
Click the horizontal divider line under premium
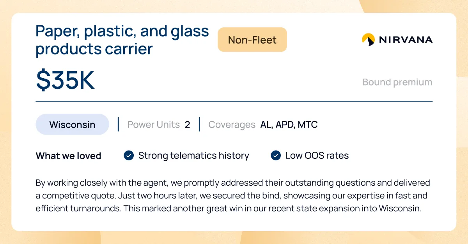[234, 101]
